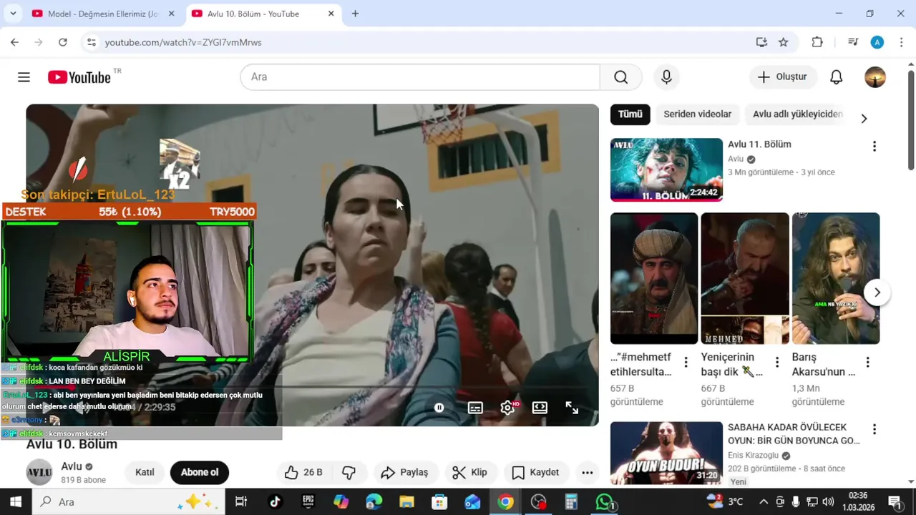Create a clip with the Klip button
This screenshot has height=515, width=916.
469,472
